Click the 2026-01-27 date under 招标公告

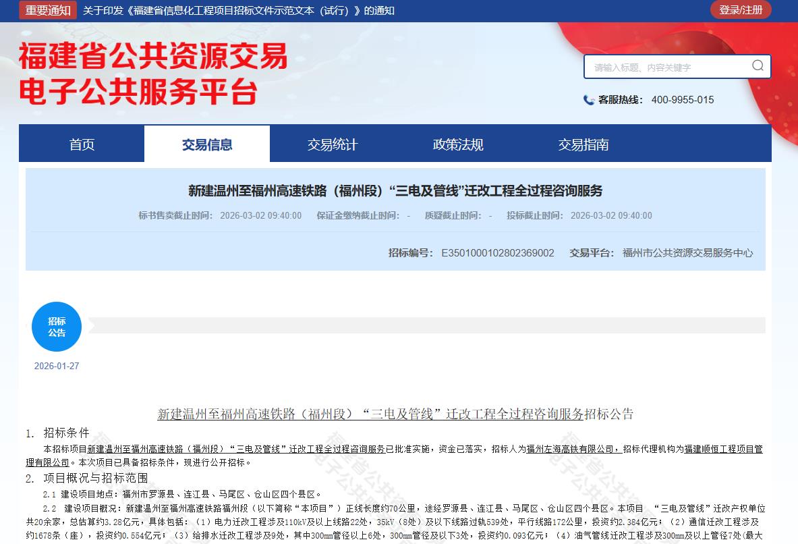[57, 366]
